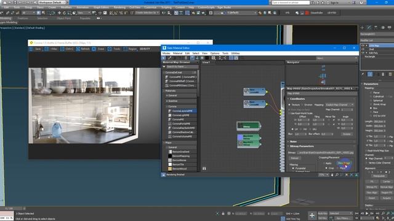Click the Reload button in Bitmap Parameters
Viewport: 394px width, 221px height.
coord(295,158)
